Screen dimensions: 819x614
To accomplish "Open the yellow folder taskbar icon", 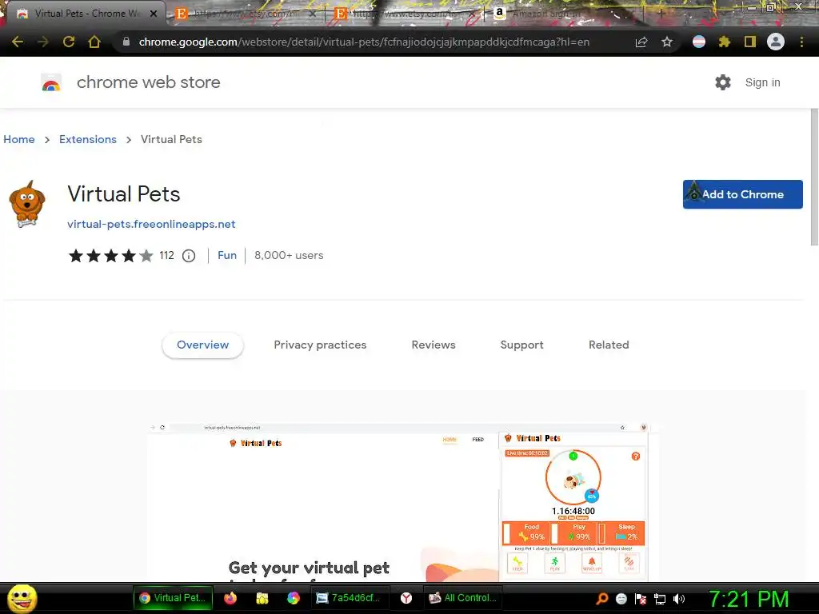I will point(262,598).
